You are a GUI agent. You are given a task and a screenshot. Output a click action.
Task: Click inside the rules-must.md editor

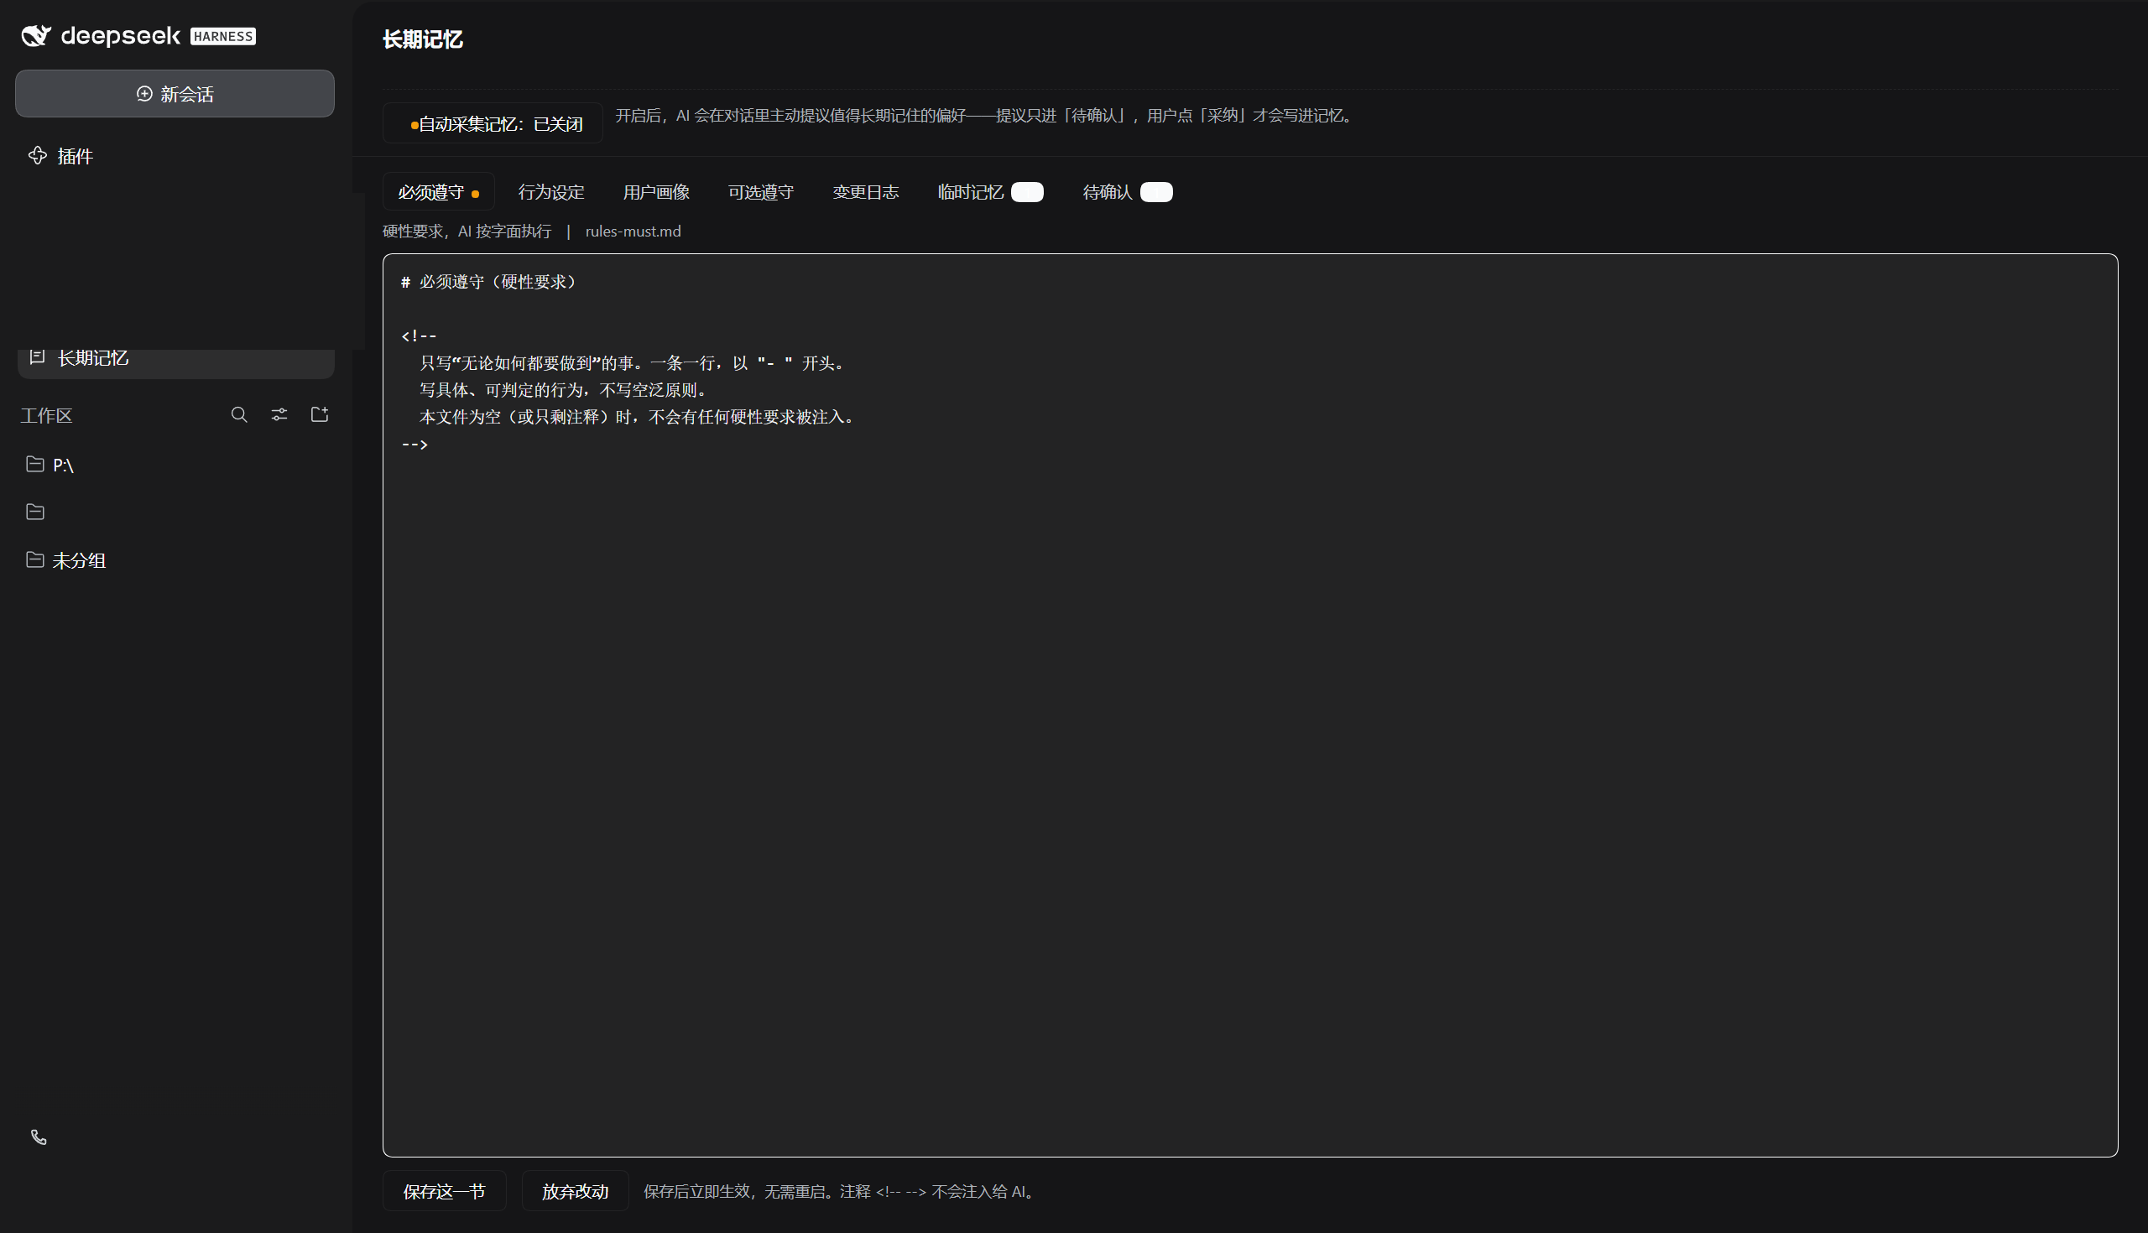pos(1250,705)
